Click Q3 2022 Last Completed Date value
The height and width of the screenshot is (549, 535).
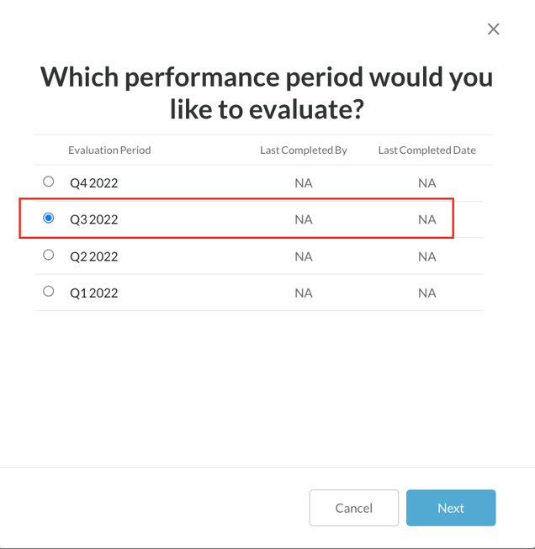[x=427, y=219]
